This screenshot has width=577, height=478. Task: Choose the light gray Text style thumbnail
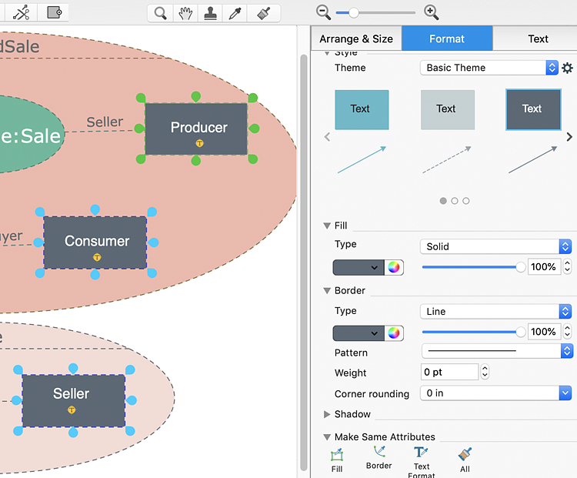(x=448, y=110)
